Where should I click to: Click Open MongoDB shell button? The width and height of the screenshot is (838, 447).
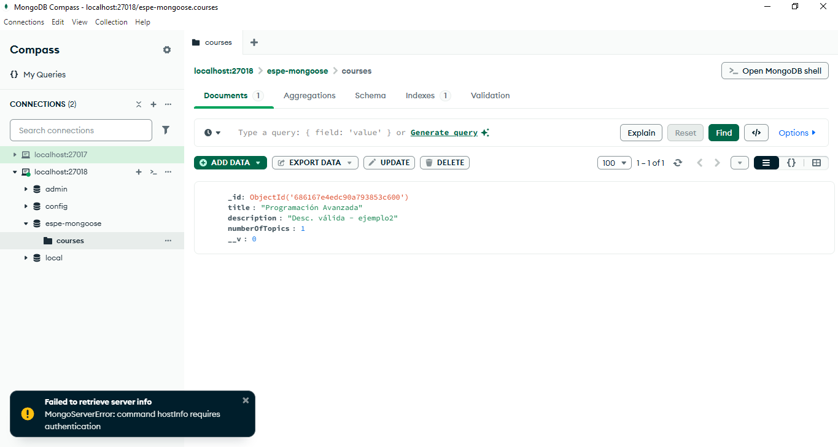point(775,71)
